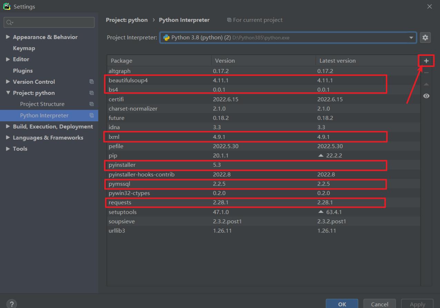Expand the Appearance & Behavior section
Image resolution: width=440 pixels, height=308 pixels.
click(x=8, y=37)
